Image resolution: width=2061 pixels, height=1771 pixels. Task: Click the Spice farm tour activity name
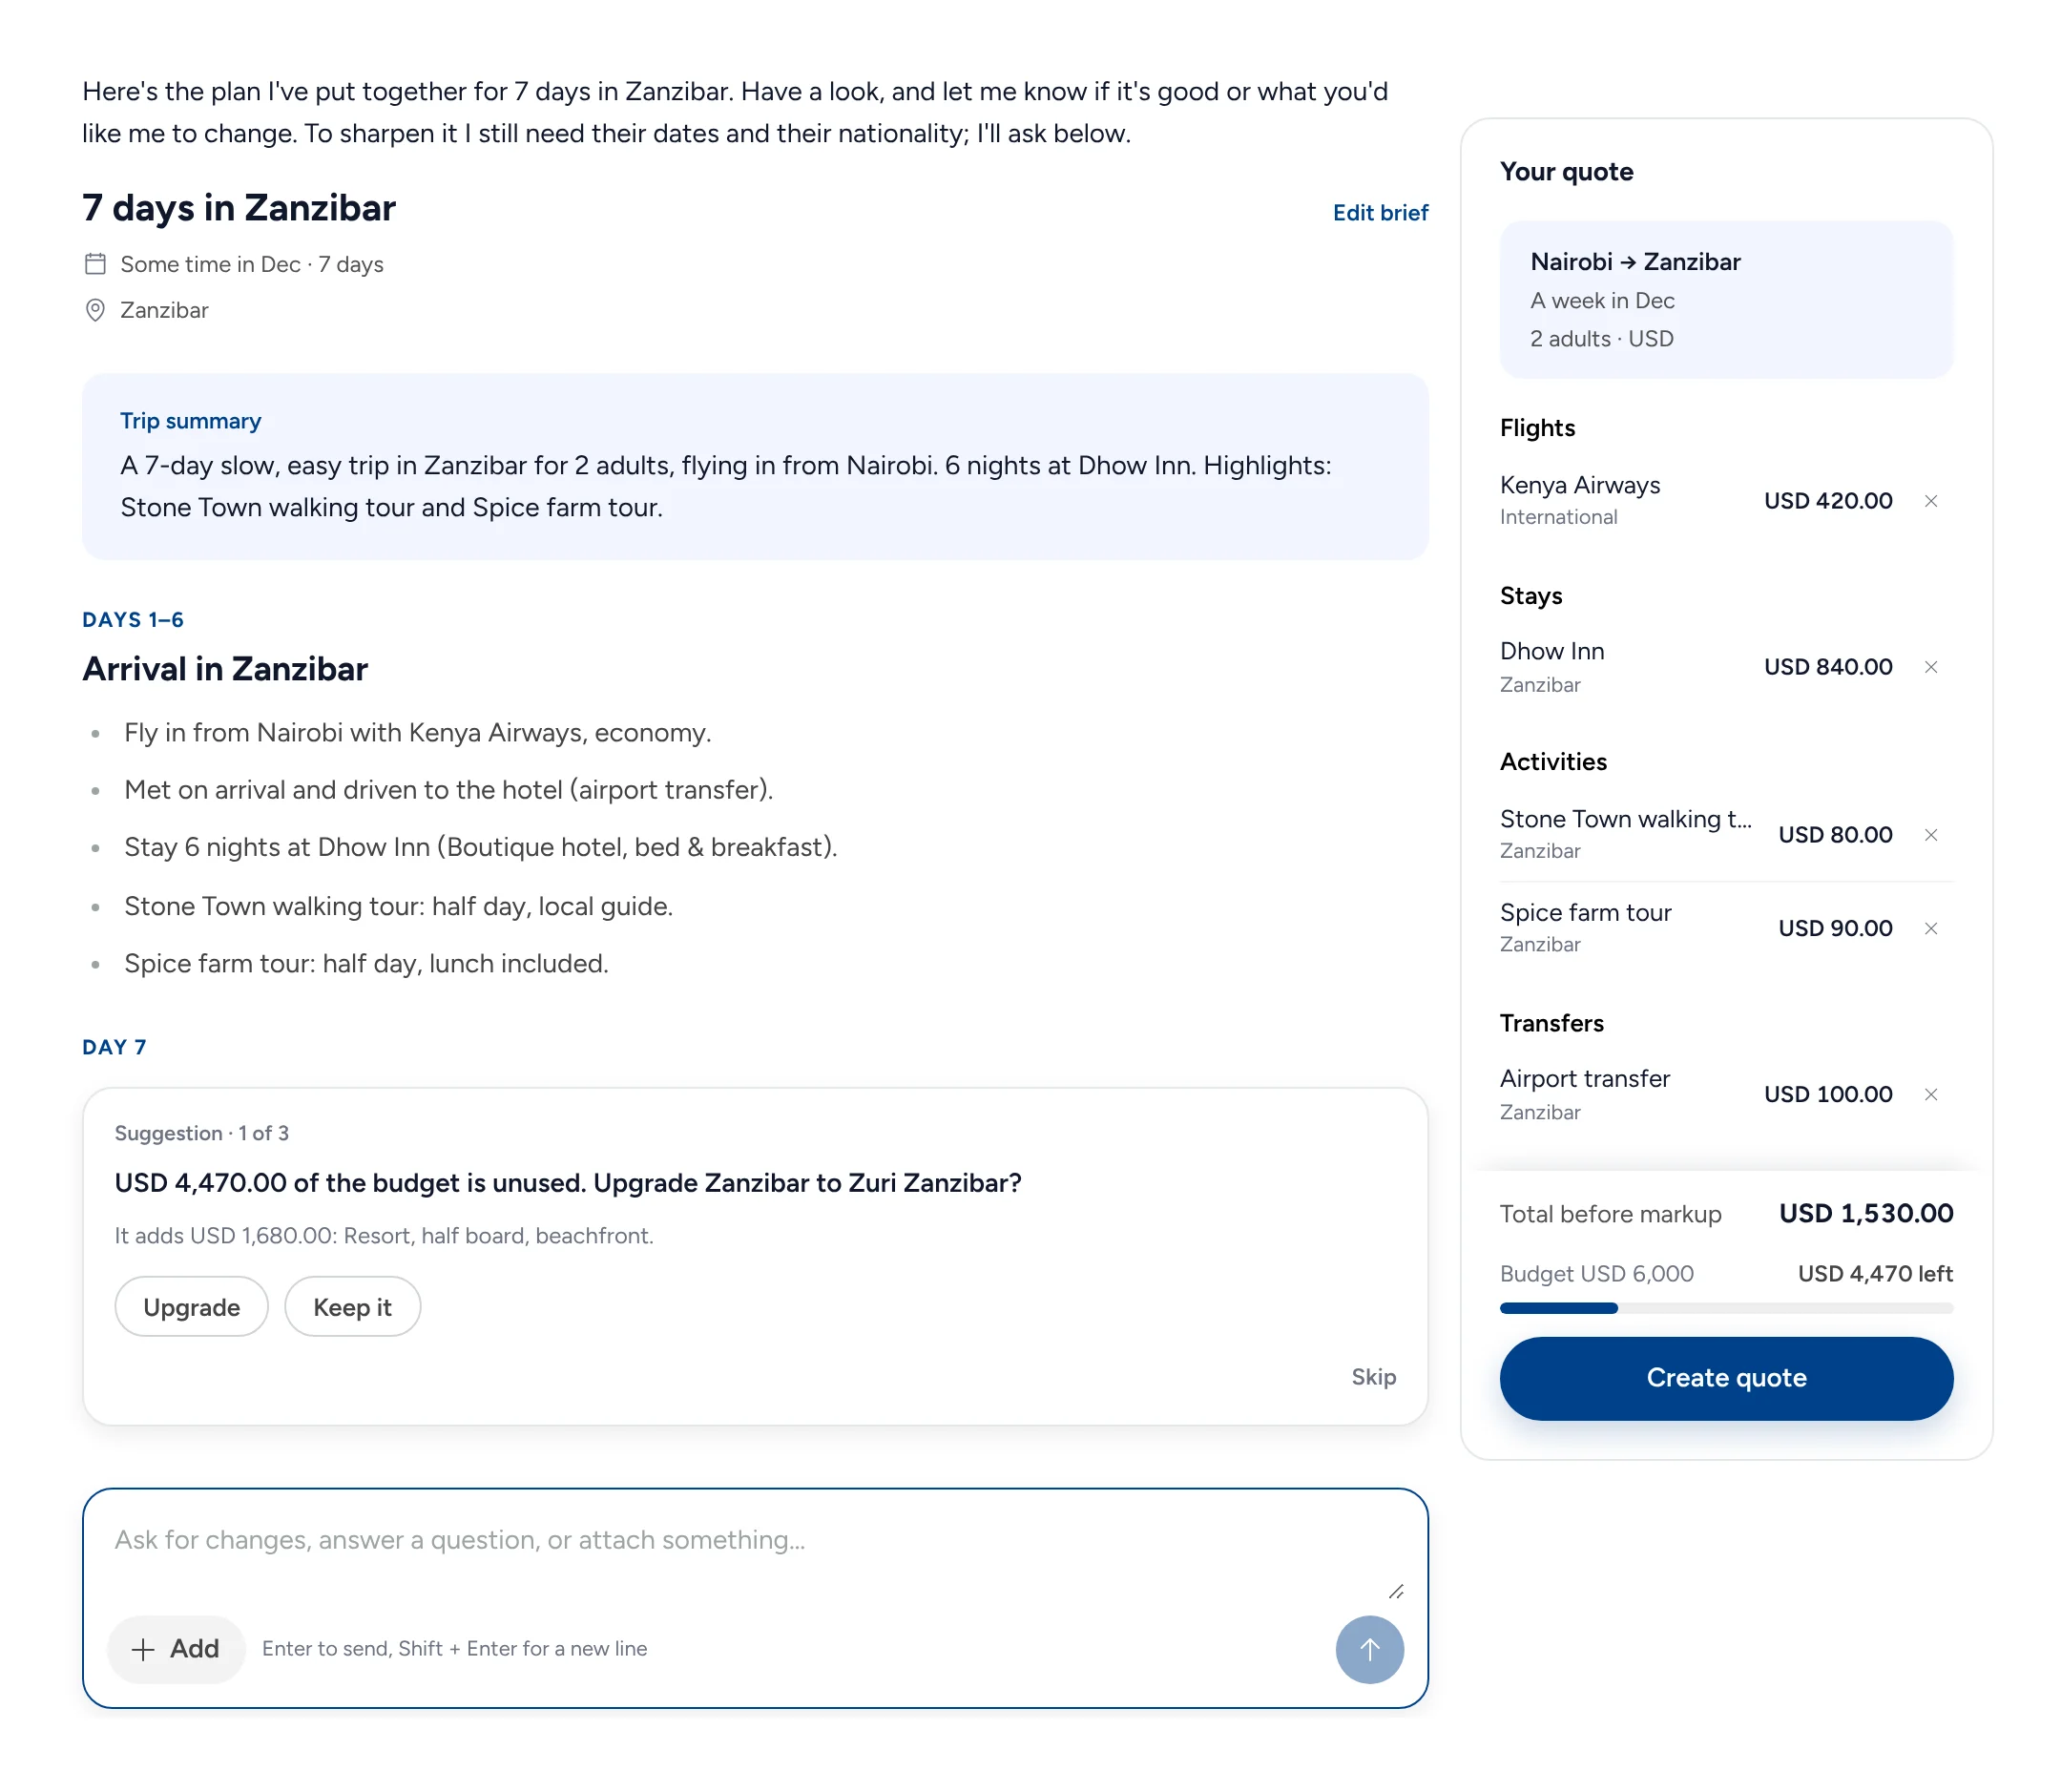click(1586, 912)
